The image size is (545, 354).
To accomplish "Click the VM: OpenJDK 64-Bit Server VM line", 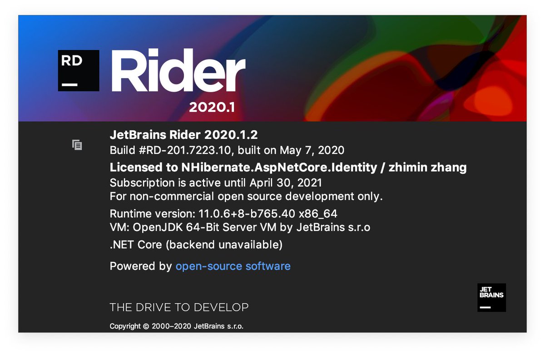I will tap(240, 227).
